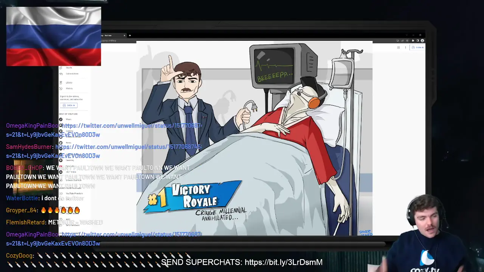Open the Music channel under Best of YouTube

coord(68,119)
